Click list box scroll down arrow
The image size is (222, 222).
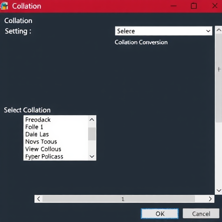pos(92,157)
